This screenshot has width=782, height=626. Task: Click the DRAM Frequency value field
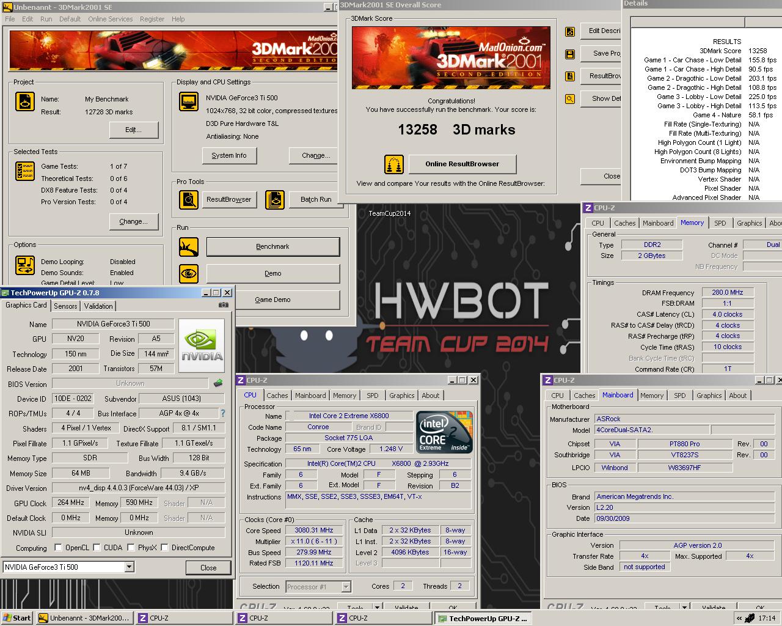click(x=728, y=292)
